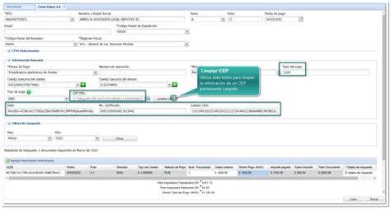Close the Crear Pagos 4.0 tab
The image size is (391, 209).
coord(64,6)
